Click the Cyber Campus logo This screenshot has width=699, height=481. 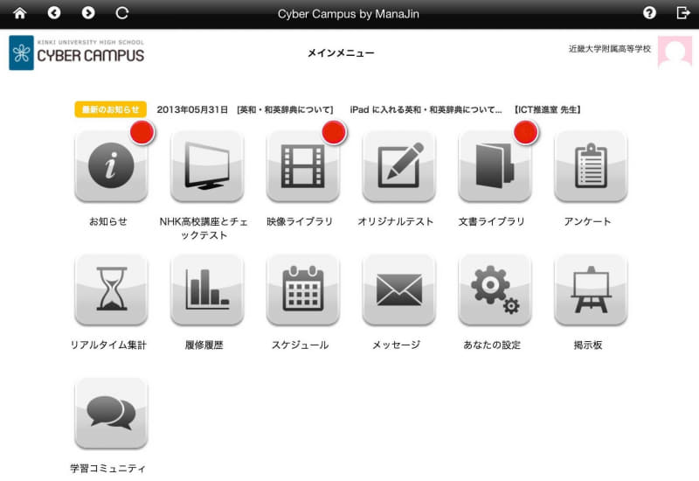tap(77, 52)
